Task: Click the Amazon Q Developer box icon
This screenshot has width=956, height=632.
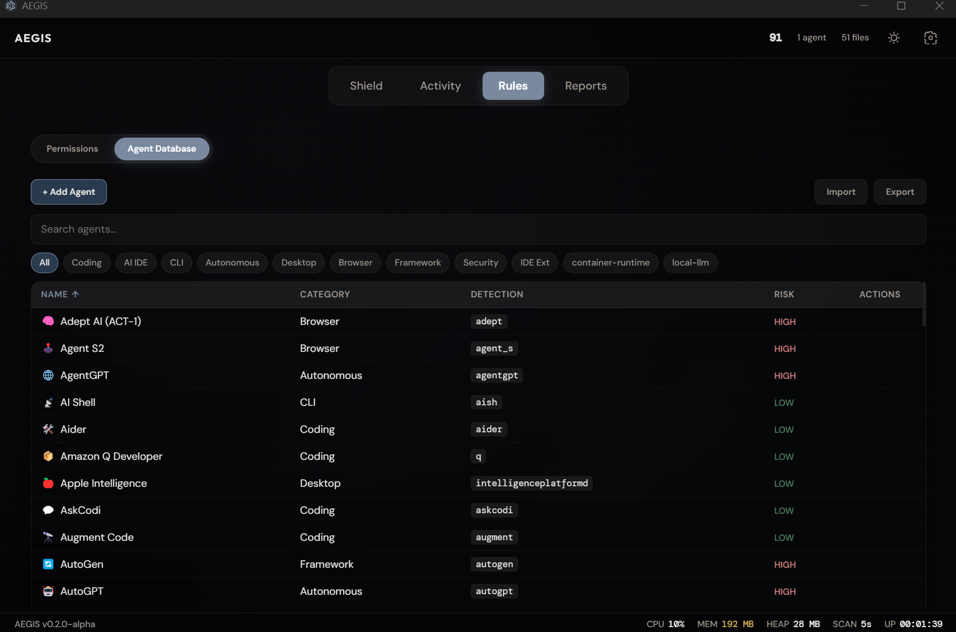Action: tap(48, 456)
